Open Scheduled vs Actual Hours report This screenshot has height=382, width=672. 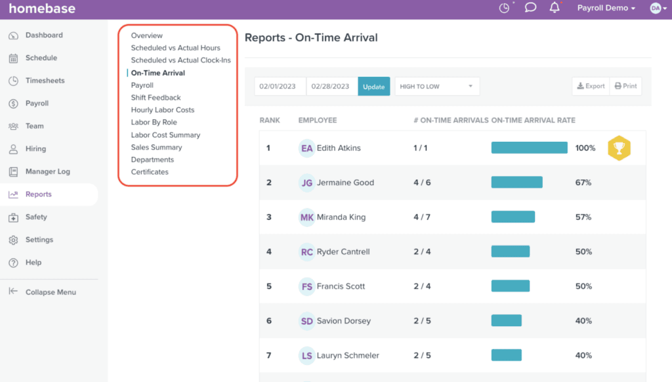coord(175,48)
